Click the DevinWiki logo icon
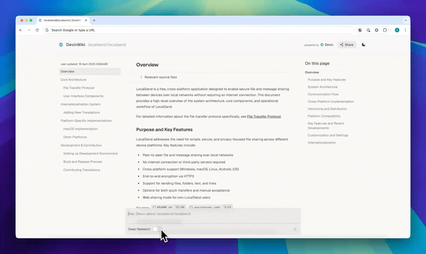This screenshot has width=426, height=254. pos(61,45)
